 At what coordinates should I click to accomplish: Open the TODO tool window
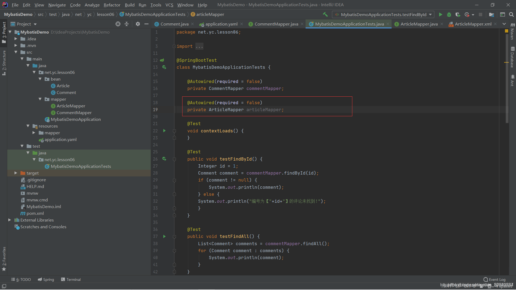(x=21, y=280)
